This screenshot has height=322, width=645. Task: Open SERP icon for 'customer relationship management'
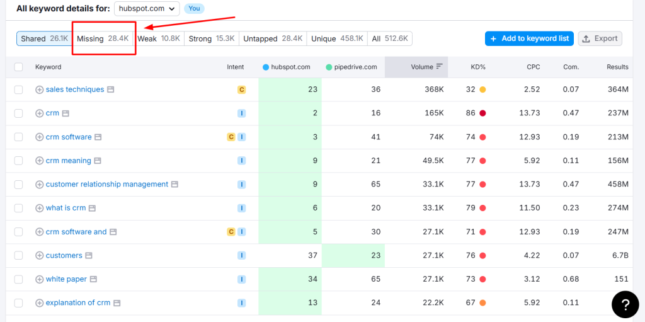(175, 185)
